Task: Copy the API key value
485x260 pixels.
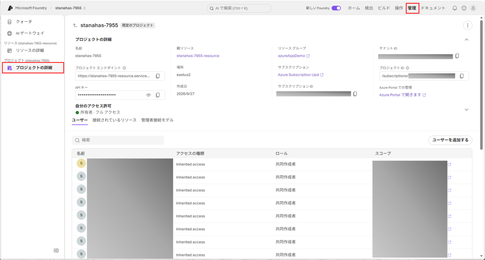Action: tap(158, 95)
